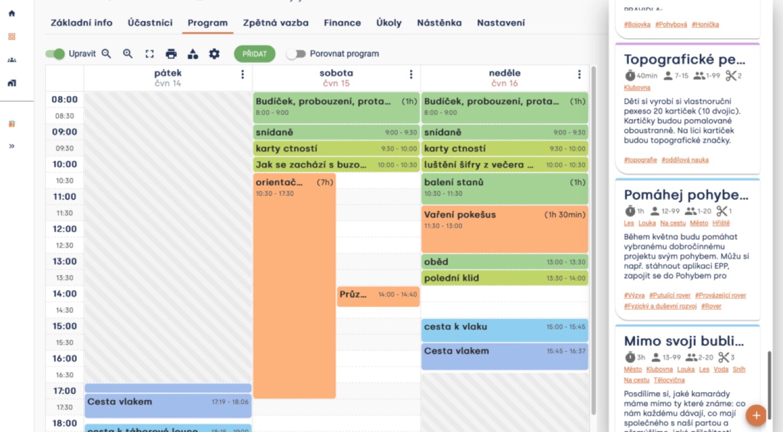Viewport: 783px width, 432px height.
Task: Open the pátek column options menu
Action: (x=242, y=74)
